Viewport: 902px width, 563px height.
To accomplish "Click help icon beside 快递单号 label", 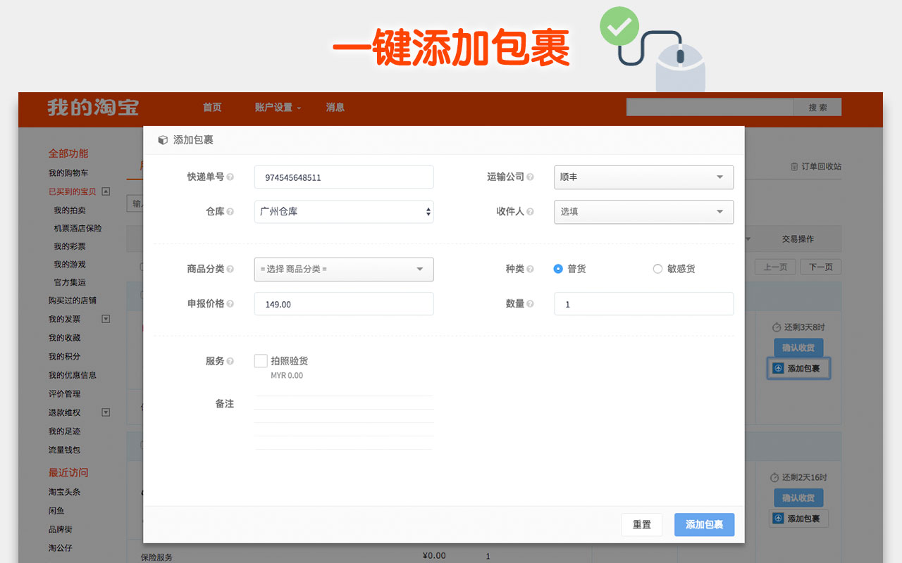I will pos(230,177).
